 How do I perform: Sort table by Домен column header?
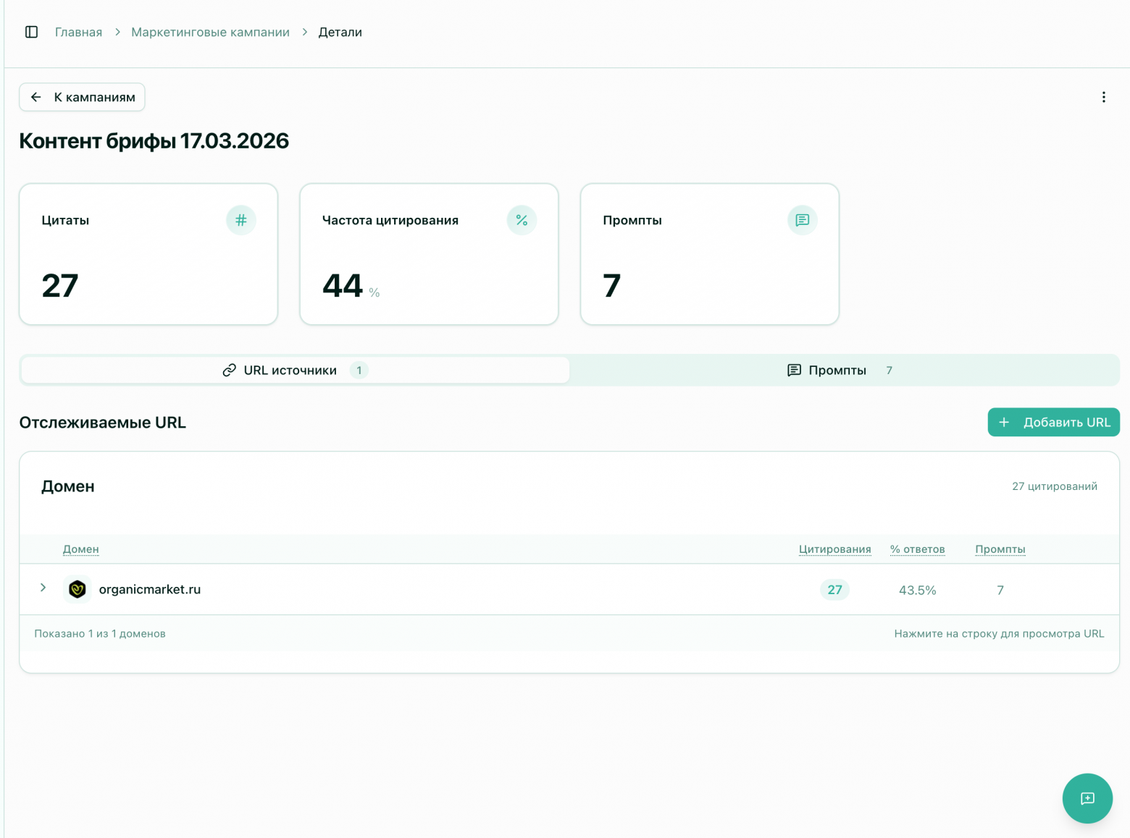[x=80, y=549]
